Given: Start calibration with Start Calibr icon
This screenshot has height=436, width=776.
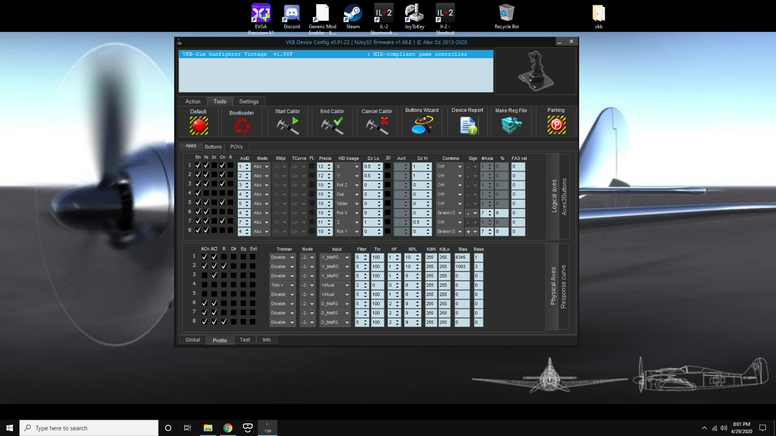Looking at the screenshot, I should coord(288,125).
